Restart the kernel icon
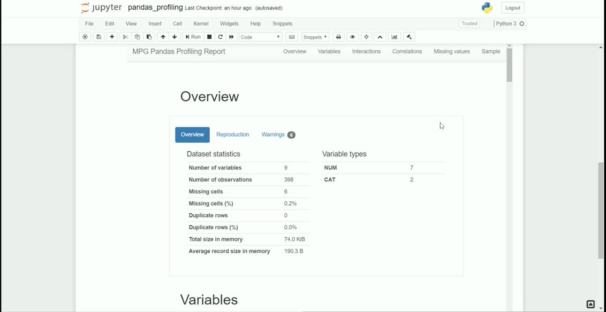Image resolution: width=606 pixels, height=312 pixels. click(221, 37)
